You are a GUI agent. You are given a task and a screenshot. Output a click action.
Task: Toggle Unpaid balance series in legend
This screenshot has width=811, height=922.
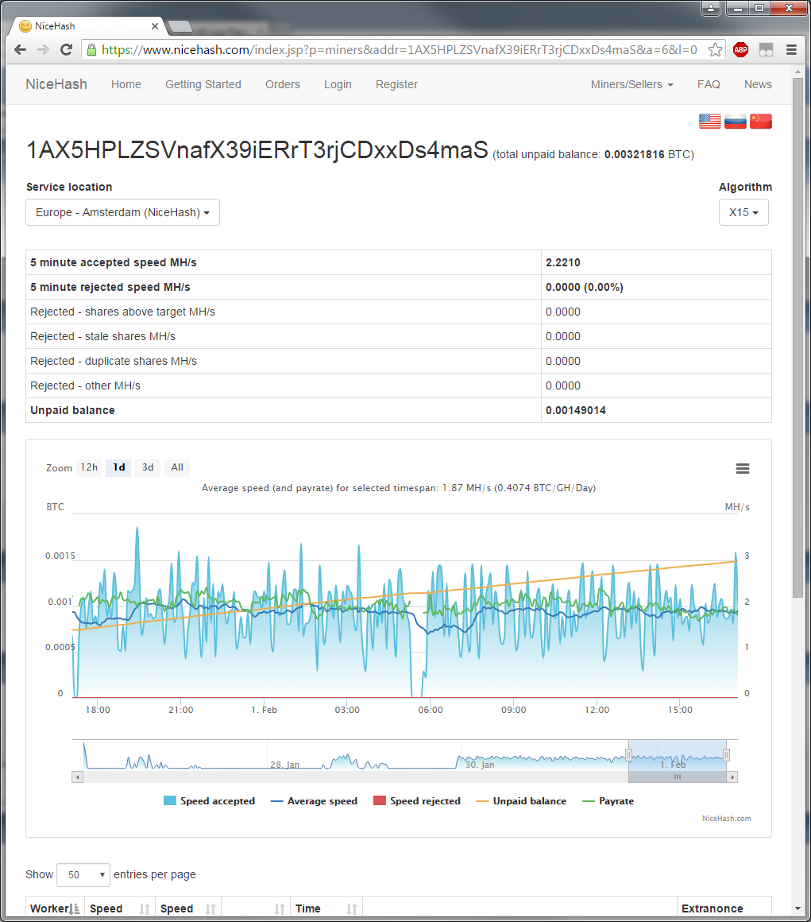pos(521,801)
